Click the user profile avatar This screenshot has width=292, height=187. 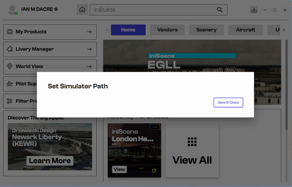(12, 10)
